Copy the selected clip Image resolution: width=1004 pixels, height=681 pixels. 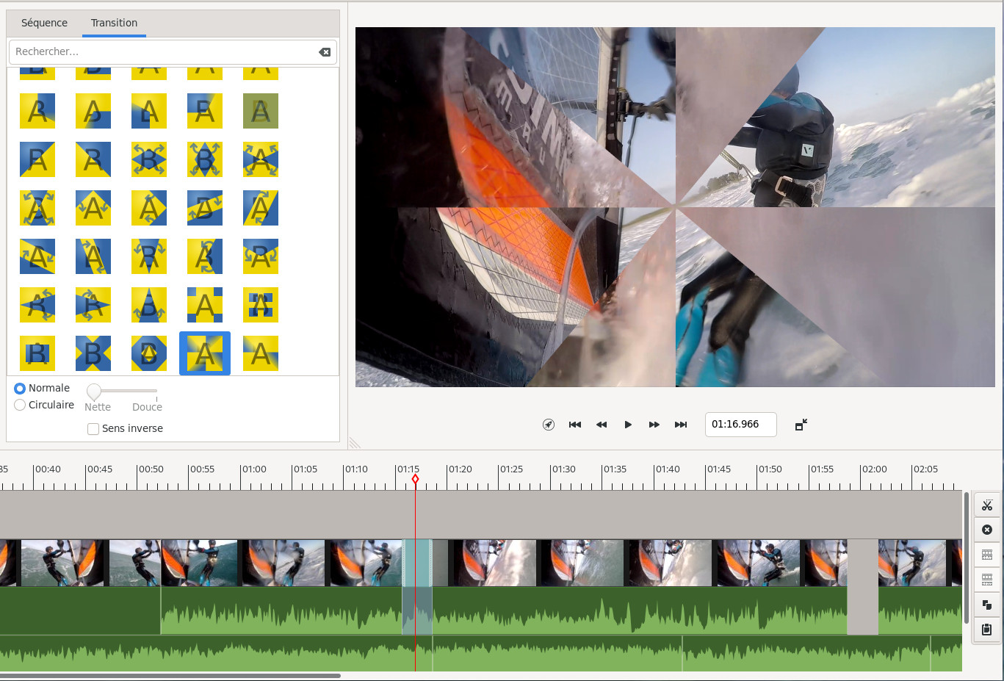tap(986, 605)
